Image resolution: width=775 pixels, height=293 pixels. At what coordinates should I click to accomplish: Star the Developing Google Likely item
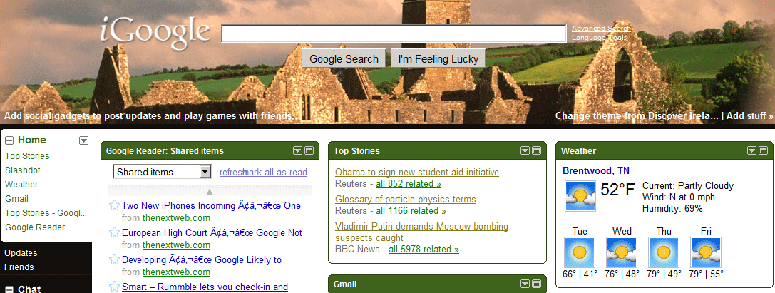pos(114,260)
